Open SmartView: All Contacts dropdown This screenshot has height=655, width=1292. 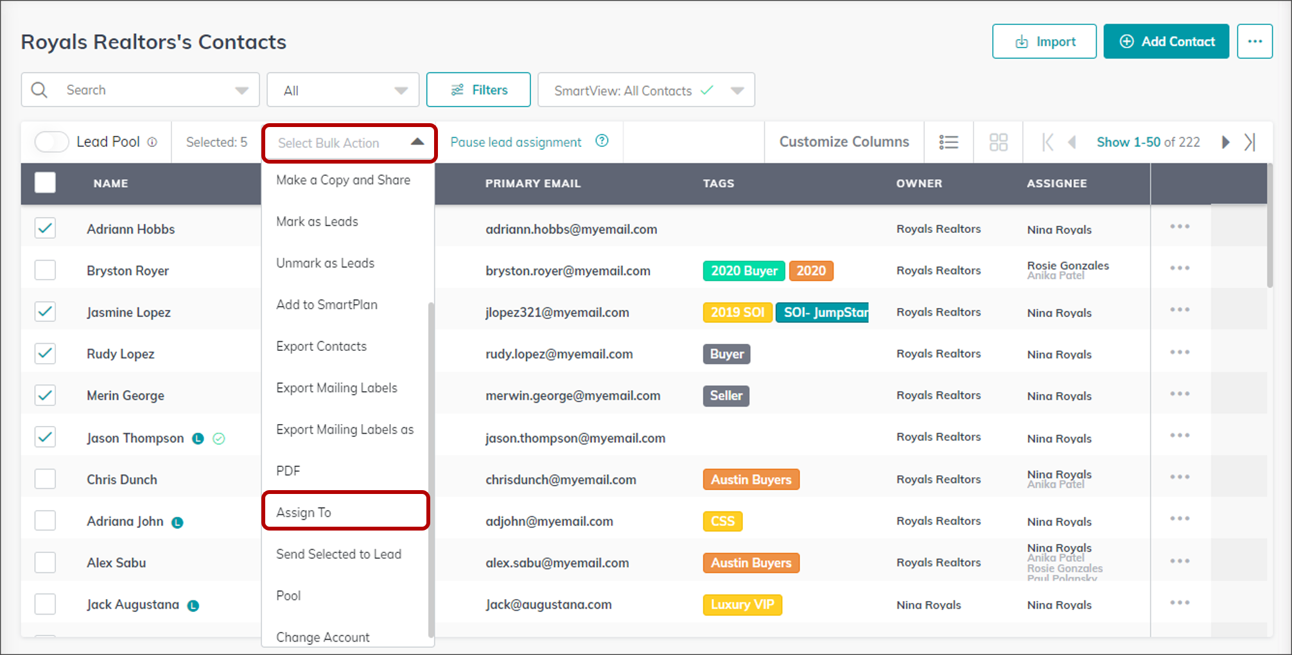(x=646, y=90)
